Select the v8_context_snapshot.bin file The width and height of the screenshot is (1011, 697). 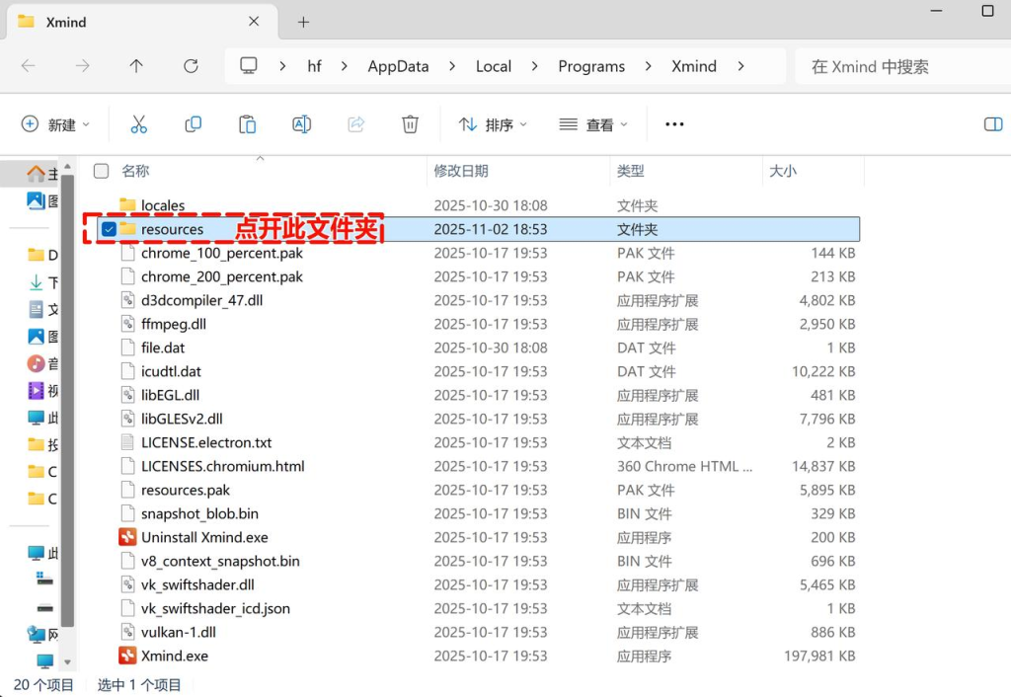(478, 561)
